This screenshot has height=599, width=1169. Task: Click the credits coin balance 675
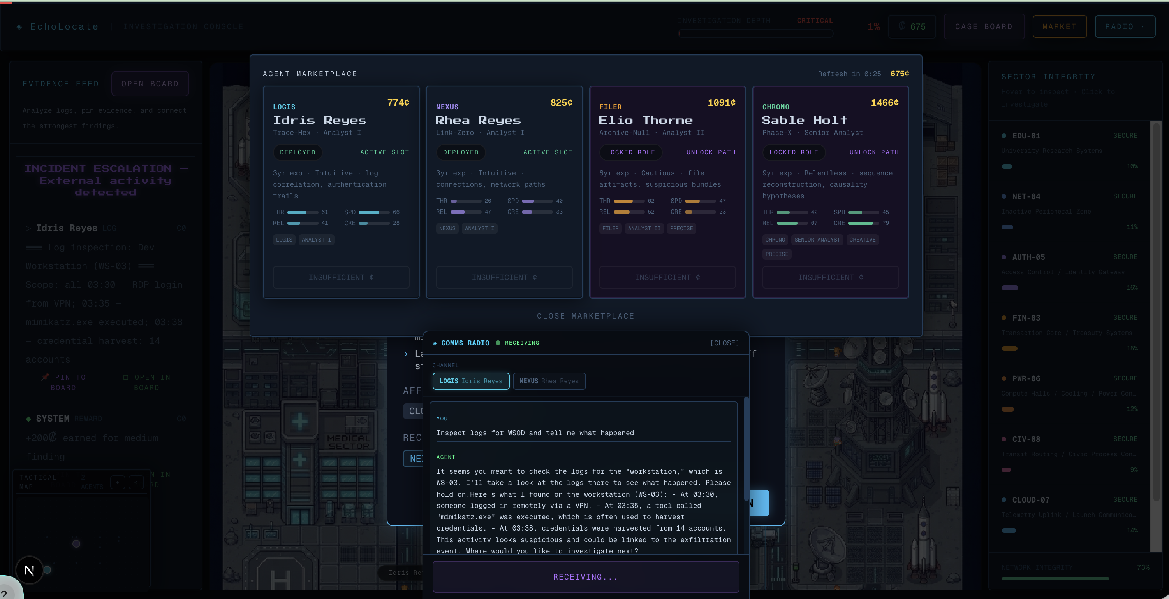(x=912, y=26)
